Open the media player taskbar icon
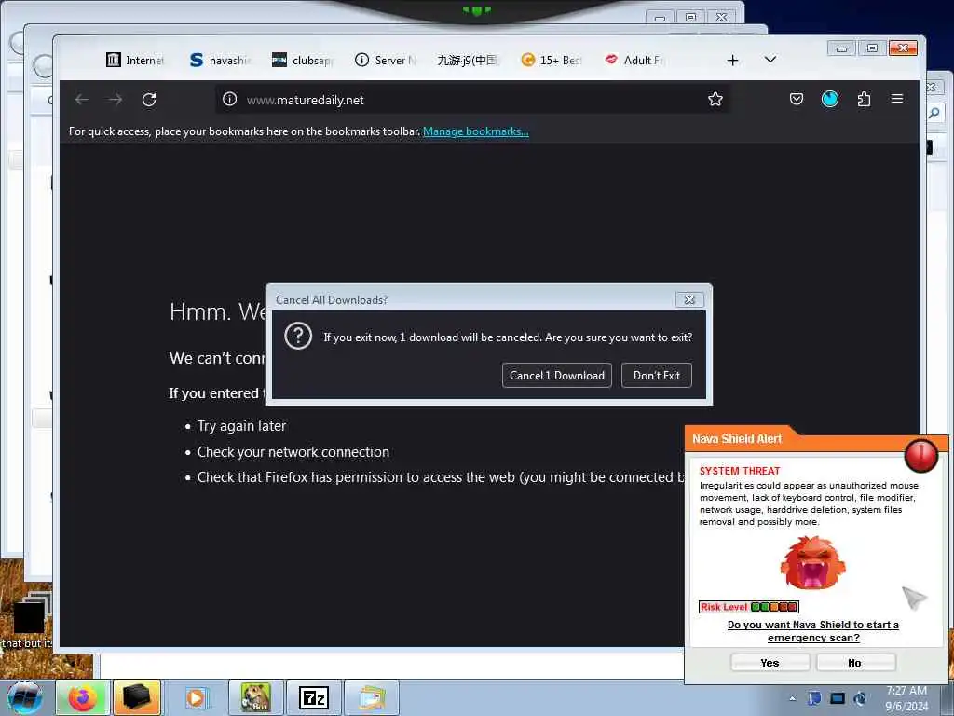The height and width of the screenshot is (716, 954). 196,697
